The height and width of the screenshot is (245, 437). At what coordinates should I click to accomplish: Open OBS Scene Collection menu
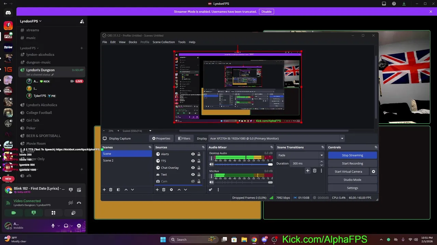pyautogui.click(x=164, y=42)
